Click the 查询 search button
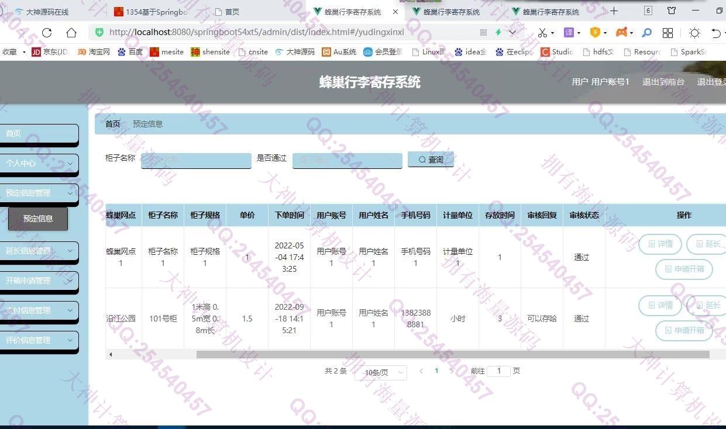 point(431,160)
